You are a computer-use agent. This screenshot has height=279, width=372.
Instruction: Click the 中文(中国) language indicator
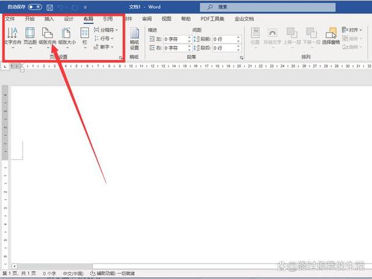pos(73,273)
